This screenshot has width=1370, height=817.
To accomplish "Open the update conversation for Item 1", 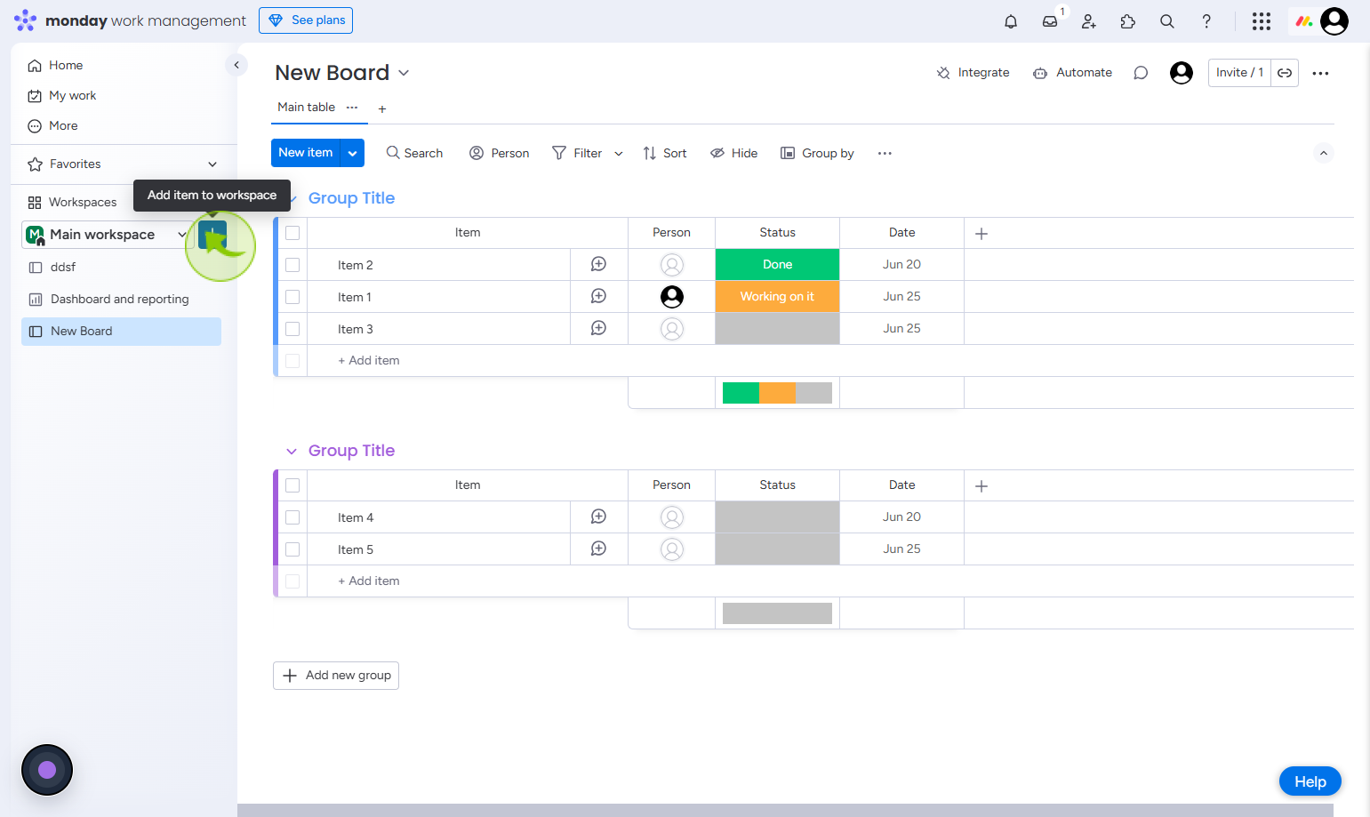I will pos(599,296).
